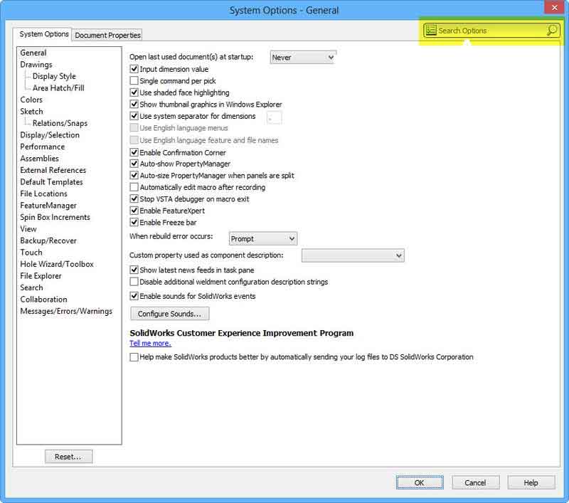The width and height of the screenshot is (569, 503).
Task: Open Configure Sounds... dialog
Action: pos(169,314)
